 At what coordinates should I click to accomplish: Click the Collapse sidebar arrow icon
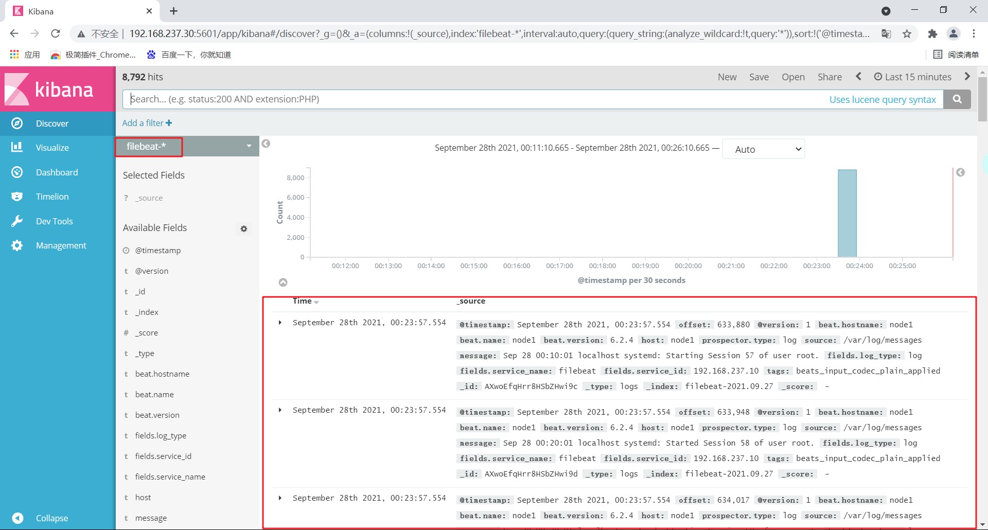17,518
